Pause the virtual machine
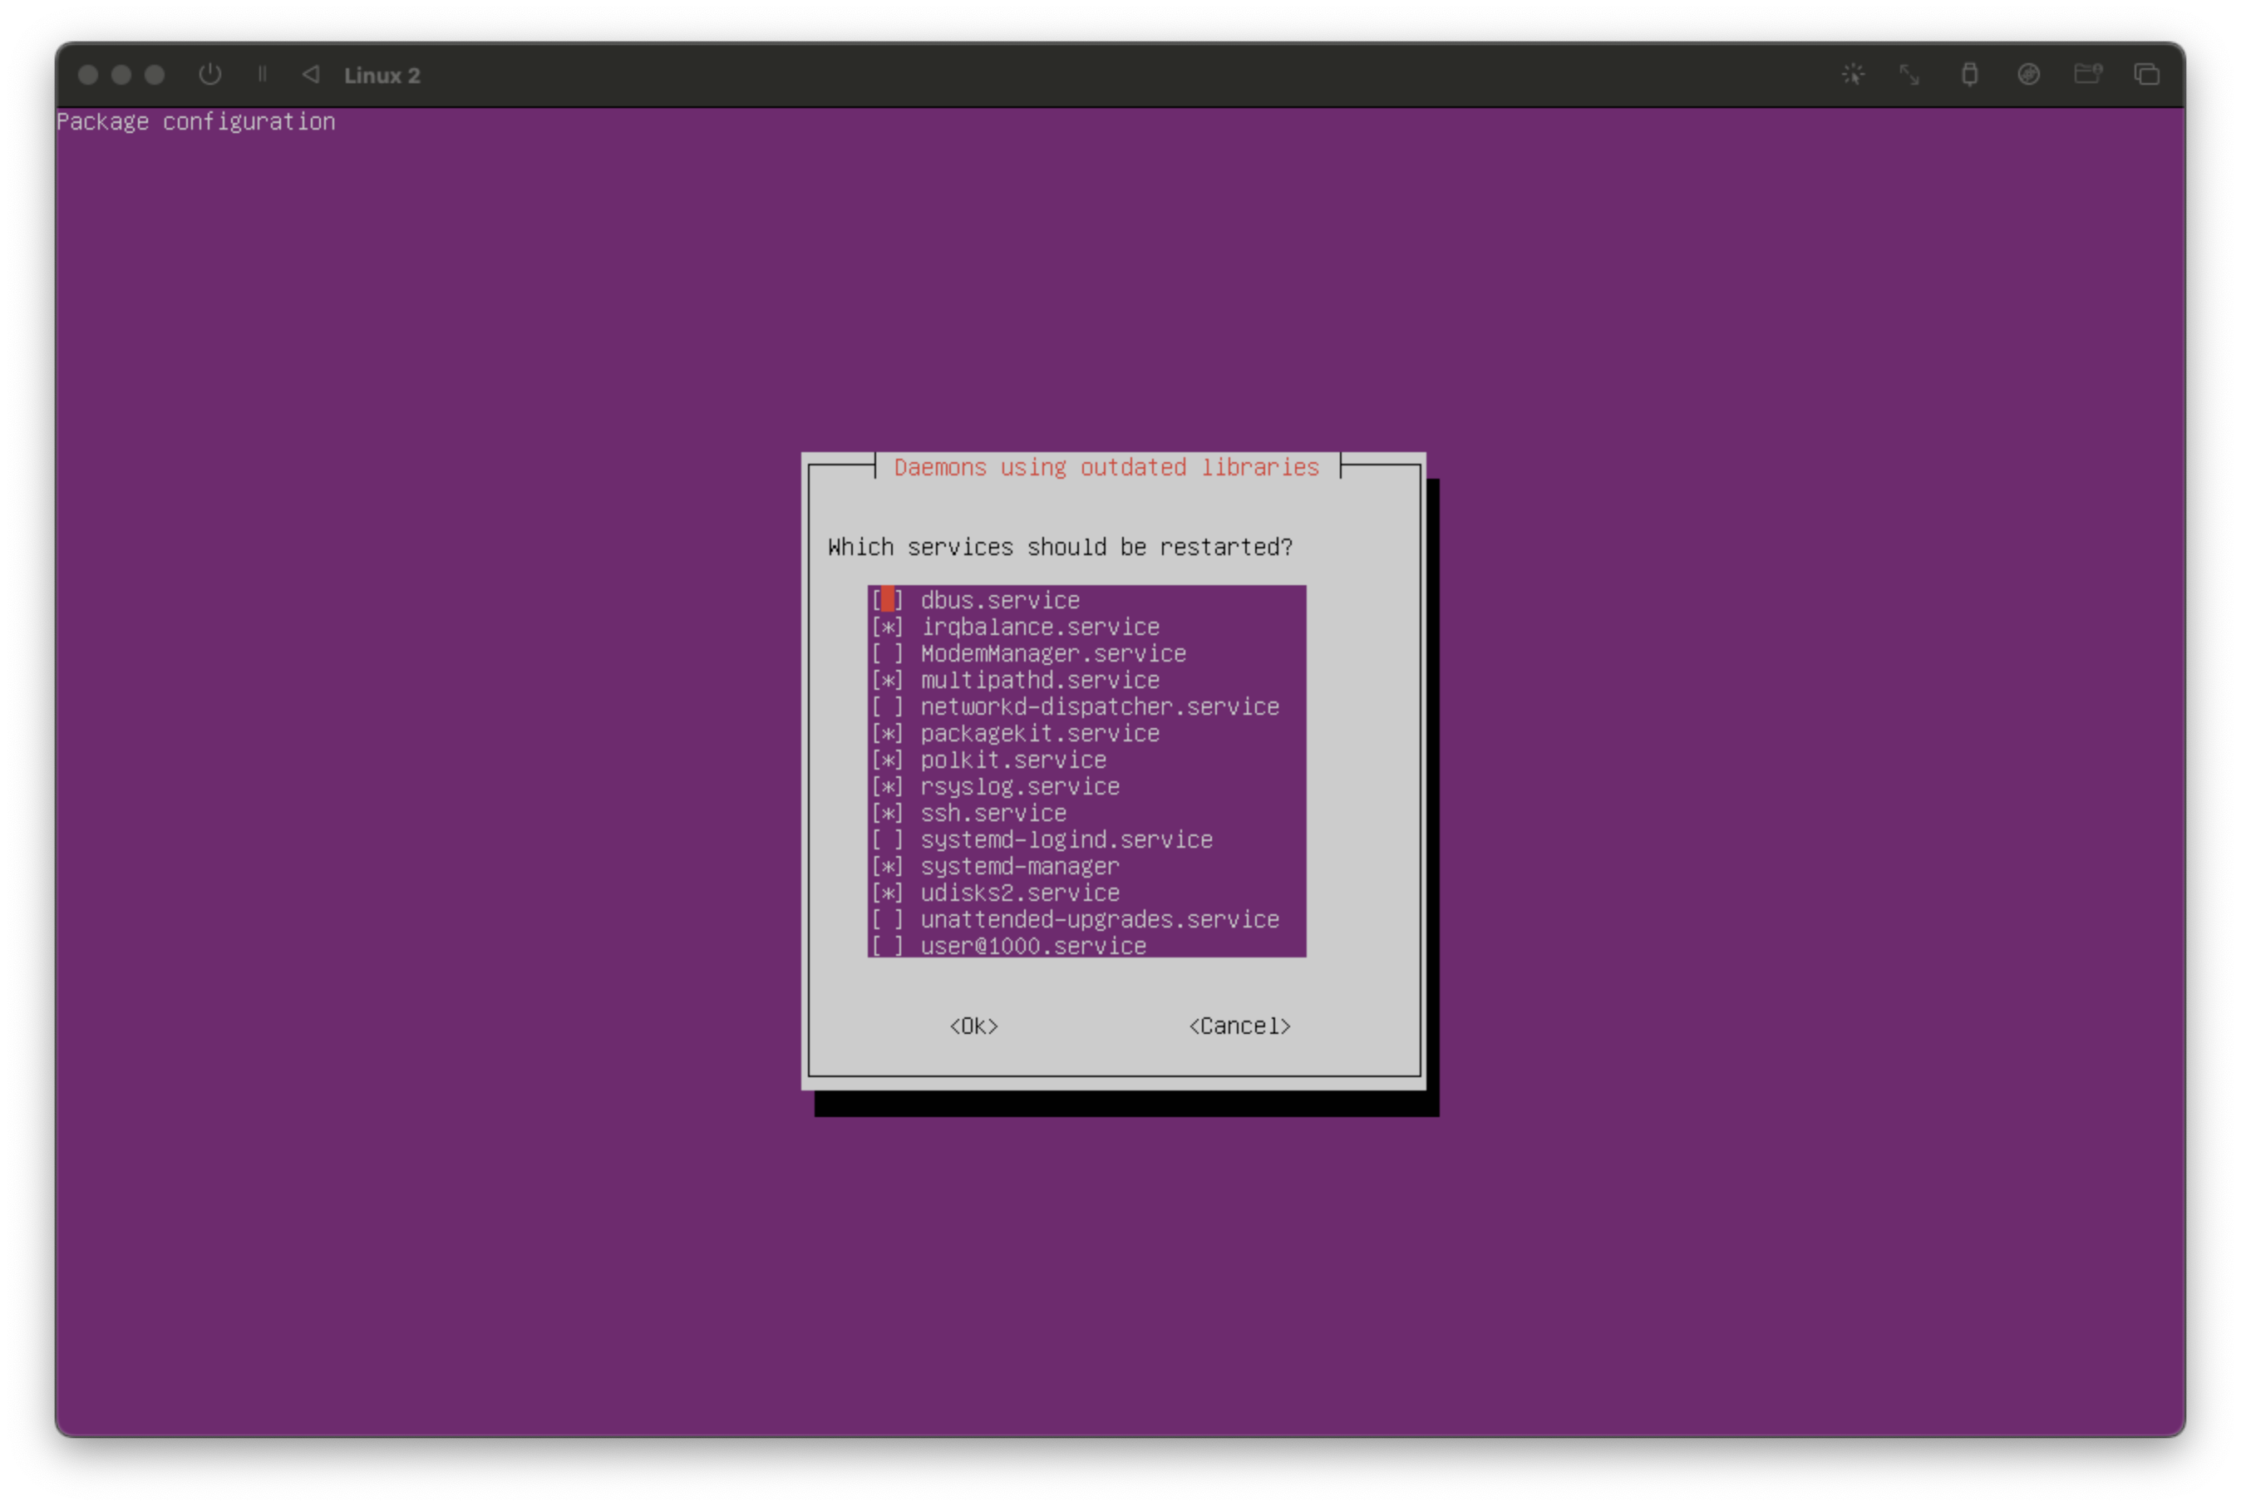 (x=262, y=74)
